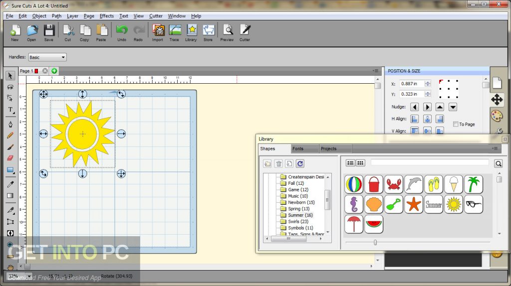
Task: Select the Eraser tool in left toolbar
Action: [x=10, y=158]
